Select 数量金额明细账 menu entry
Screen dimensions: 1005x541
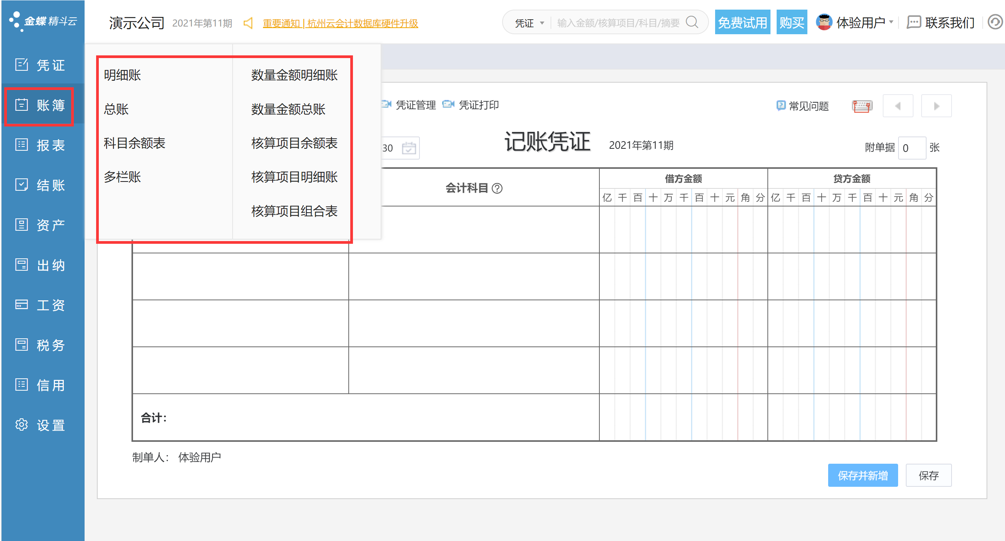(294, 75)
